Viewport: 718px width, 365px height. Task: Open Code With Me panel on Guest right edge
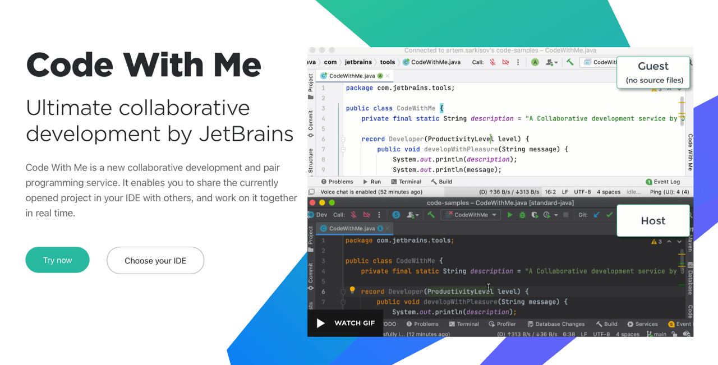690,152
